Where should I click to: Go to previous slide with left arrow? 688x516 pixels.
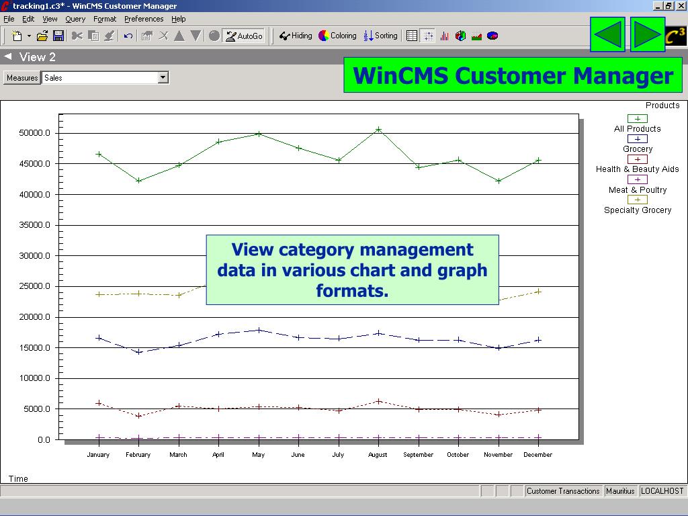coord(607,34)
